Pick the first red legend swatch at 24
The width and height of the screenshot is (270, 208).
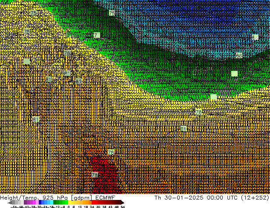pyautogui.click(x=93, y=202)
